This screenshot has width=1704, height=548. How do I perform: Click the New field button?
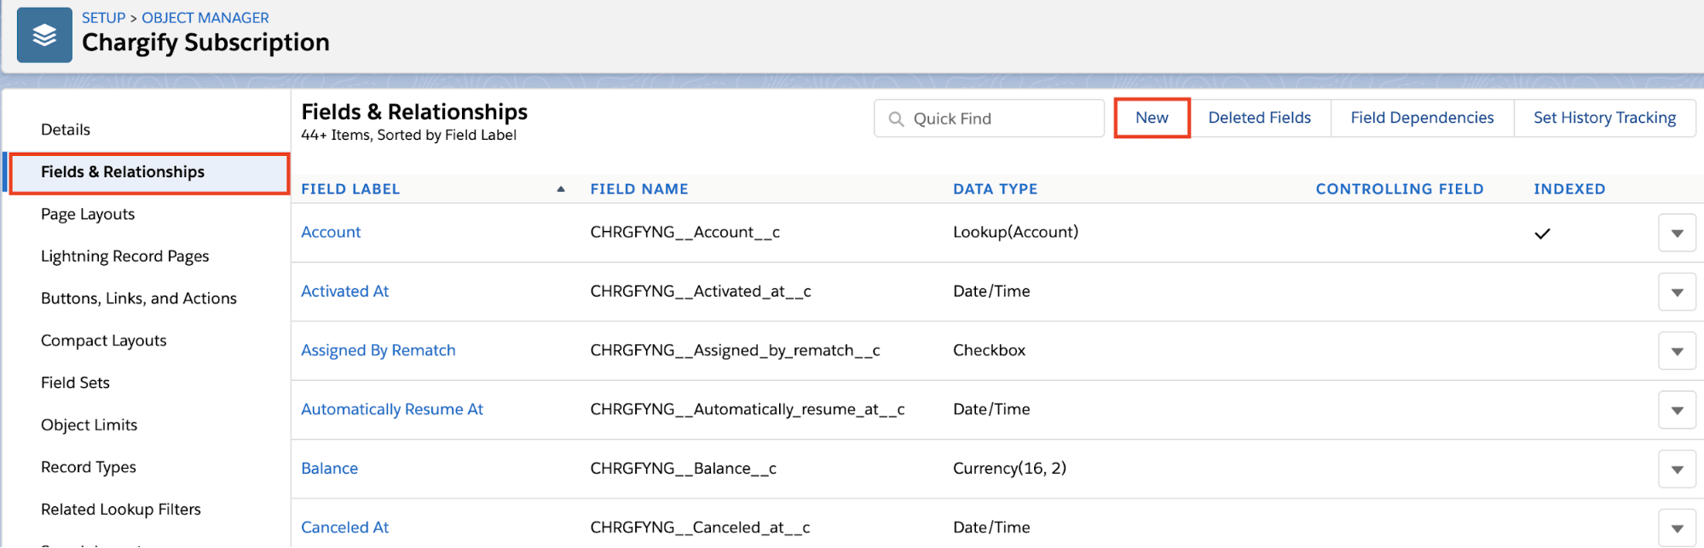click(x=1152, y=118)
